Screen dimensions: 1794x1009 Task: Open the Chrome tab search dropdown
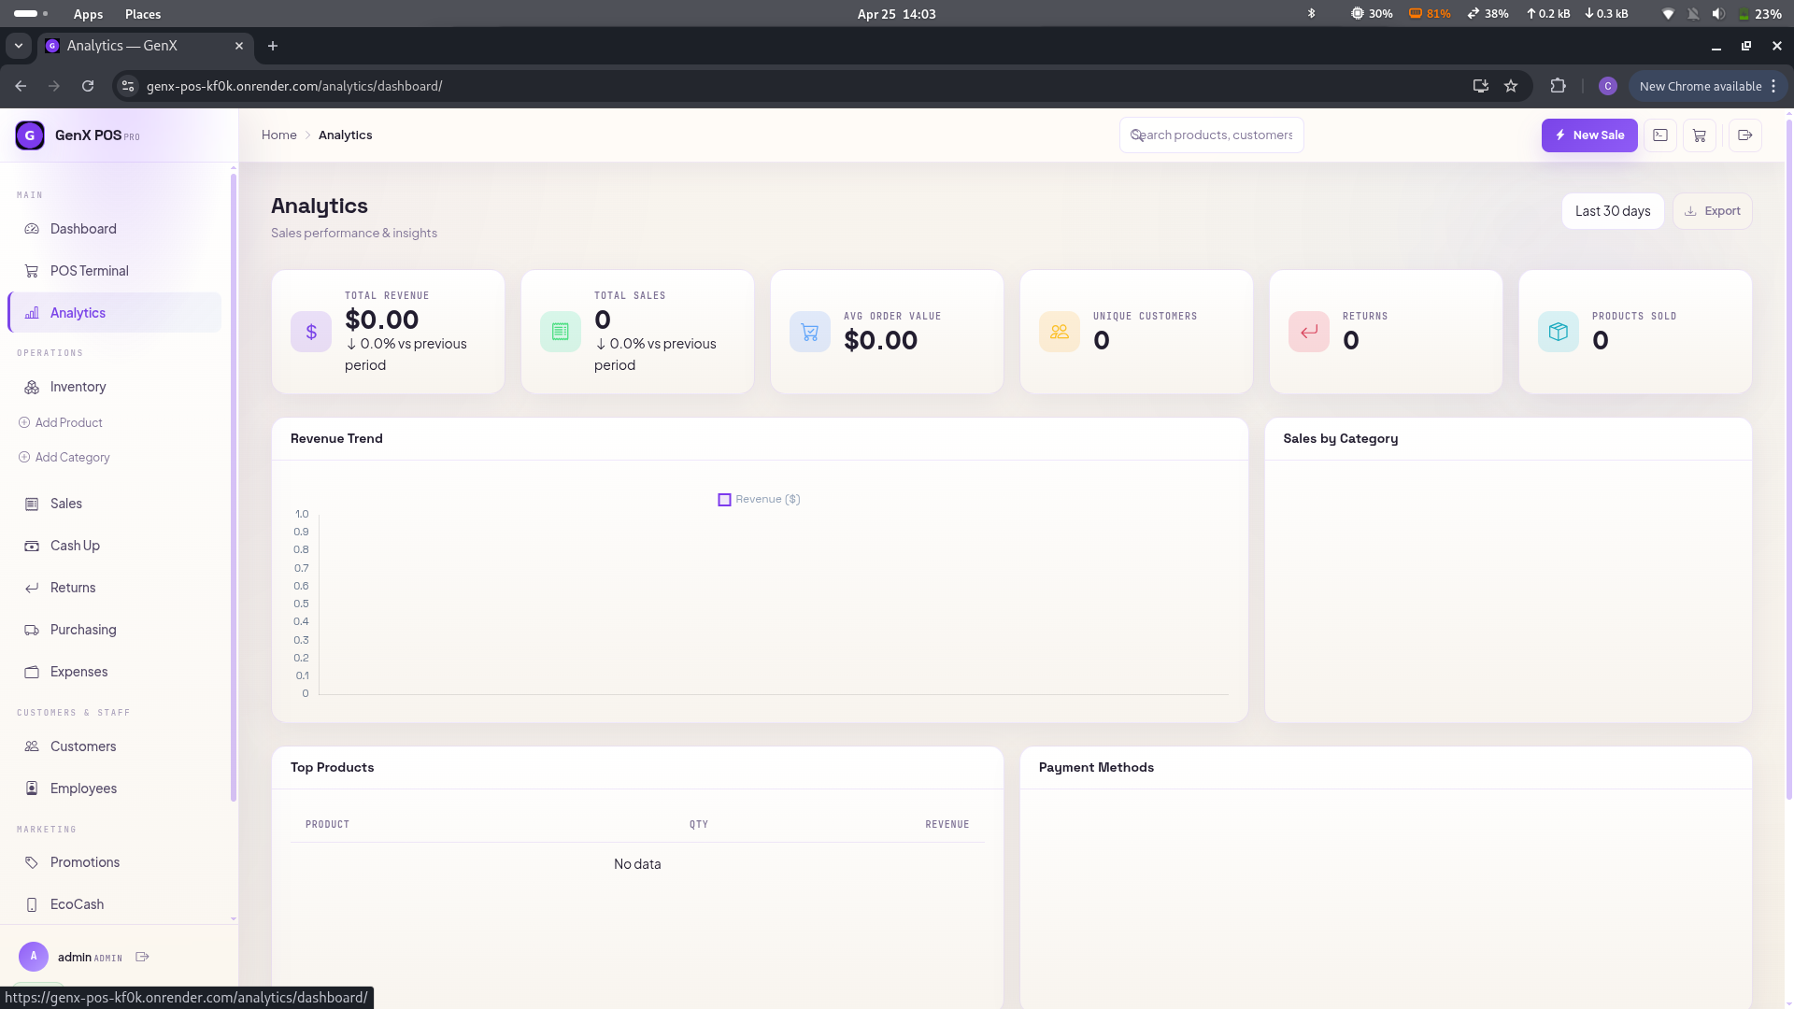(x=18, y=46)
